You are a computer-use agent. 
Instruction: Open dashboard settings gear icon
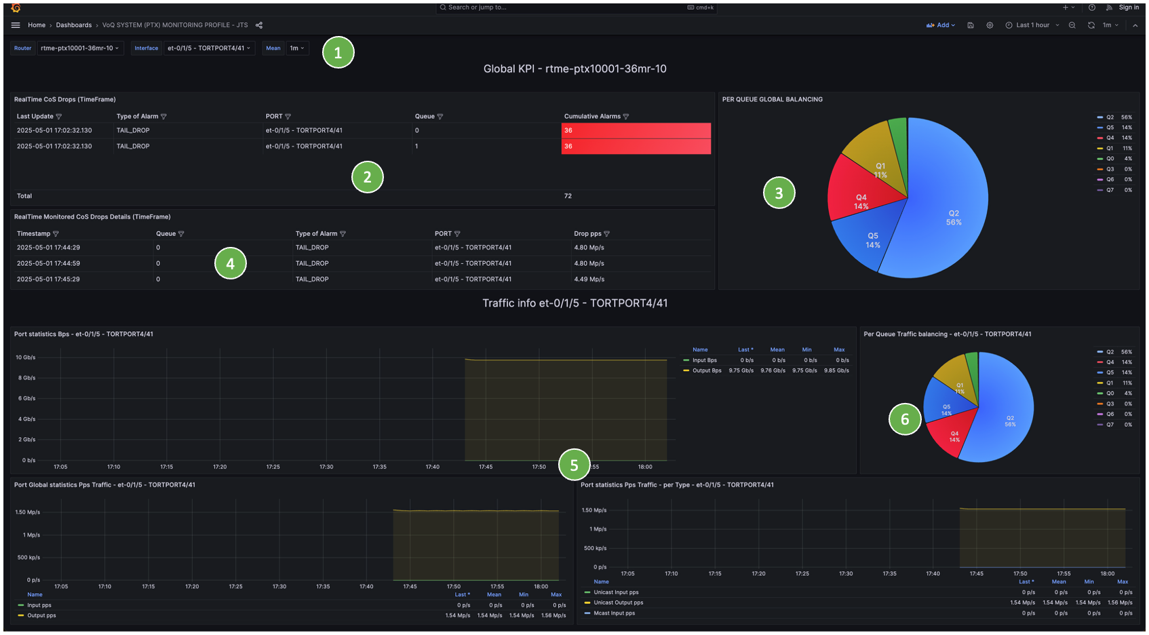point(990,25)
